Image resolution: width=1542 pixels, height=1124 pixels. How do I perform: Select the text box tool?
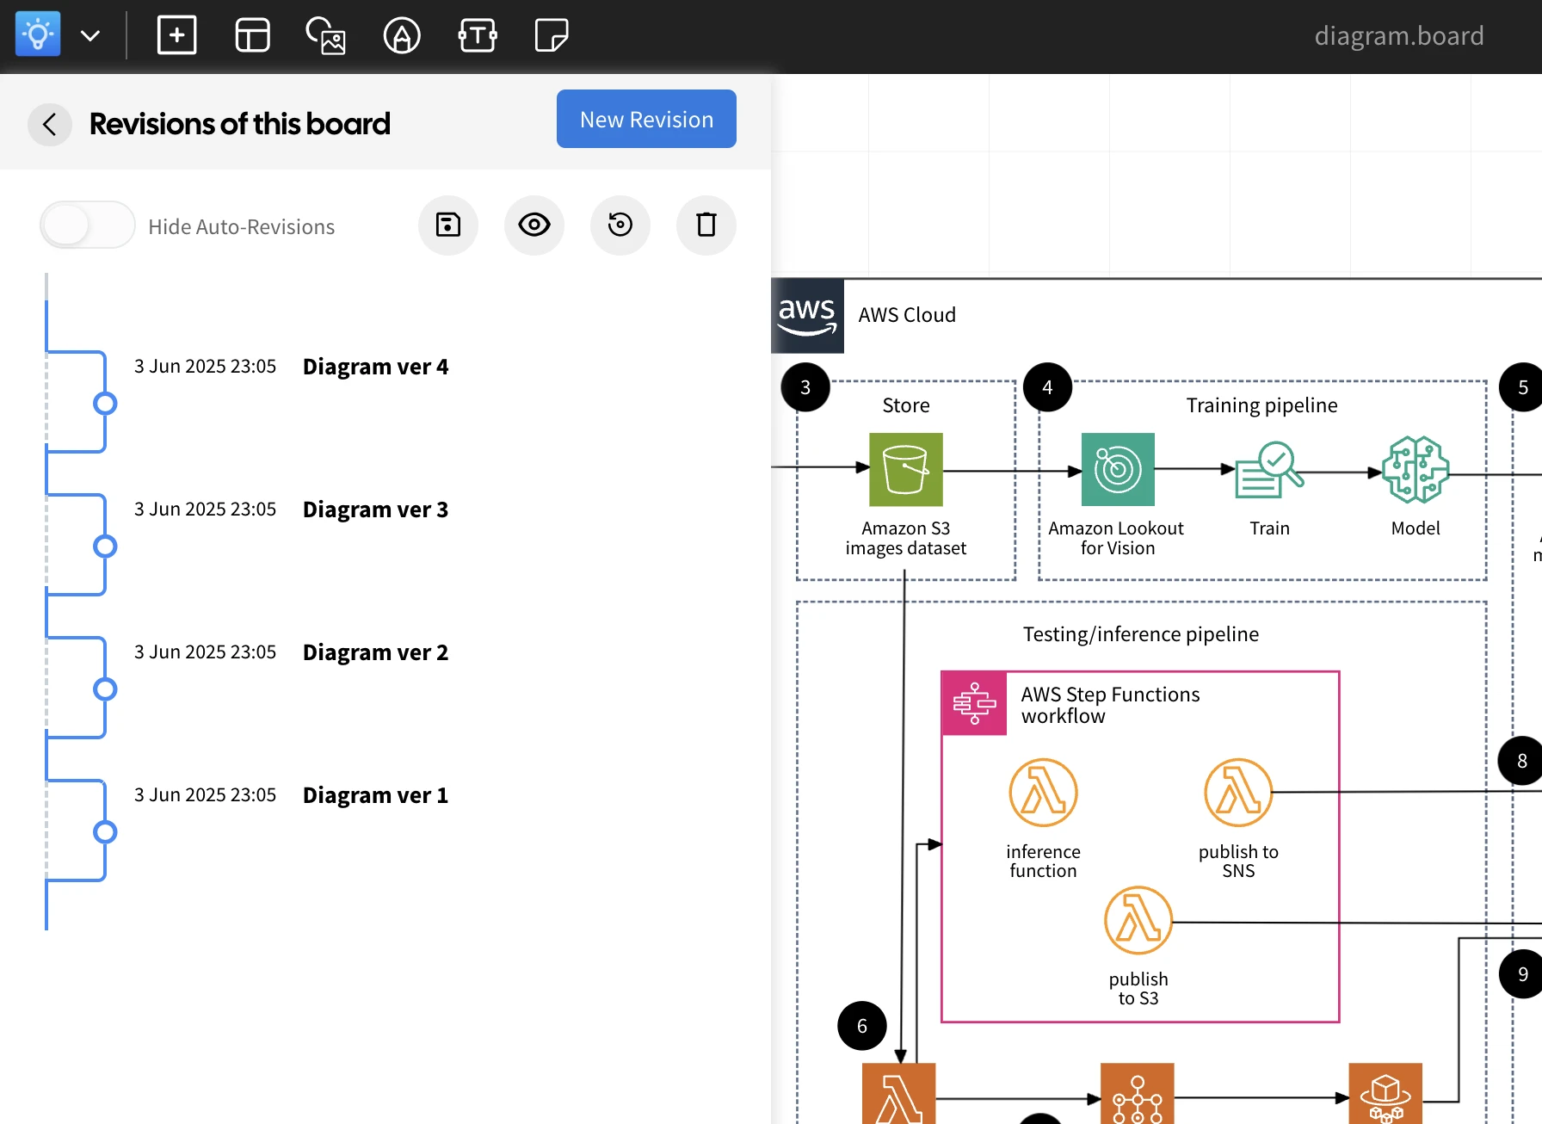point(478,35)
